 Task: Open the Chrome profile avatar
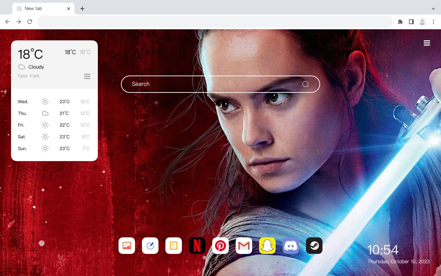point(422,22)
